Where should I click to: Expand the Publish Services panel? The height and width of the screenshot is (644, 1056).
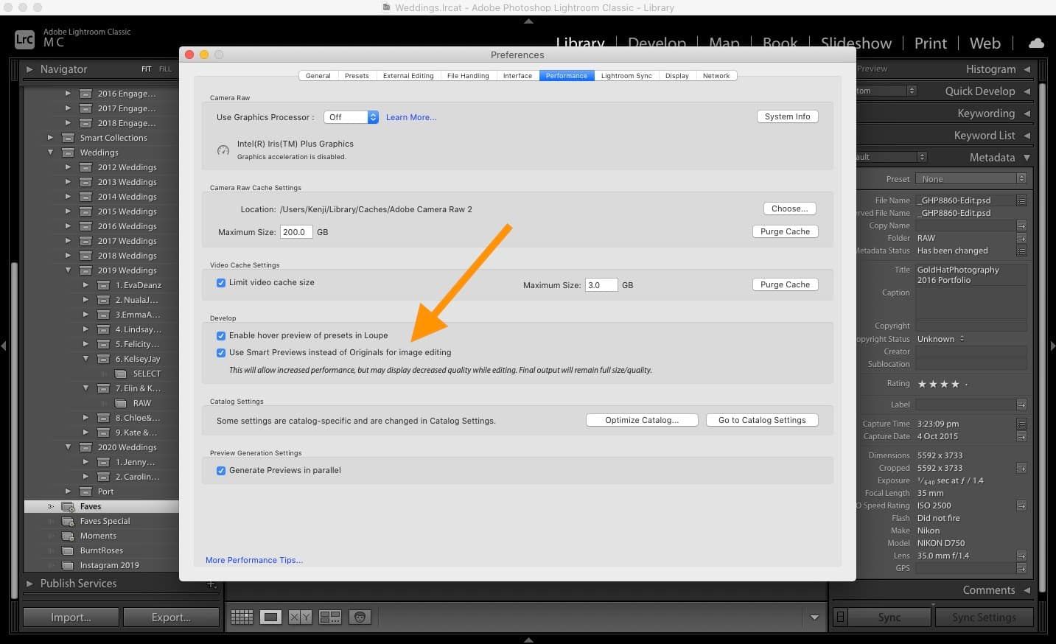(29, 584)
